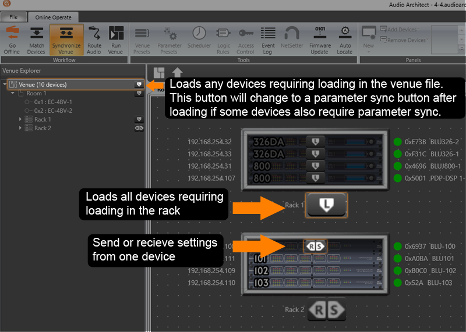Collapse the Room 1 tree node
466x332 pixels.
tap(12, 93)
